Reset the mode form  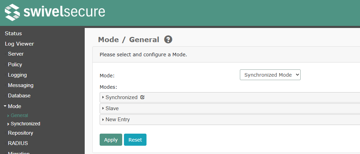(135, 139)
